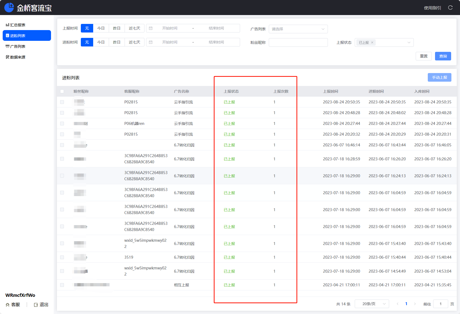
Task: Open the 20条/页 page size dropdown
Action: [372, 304]
